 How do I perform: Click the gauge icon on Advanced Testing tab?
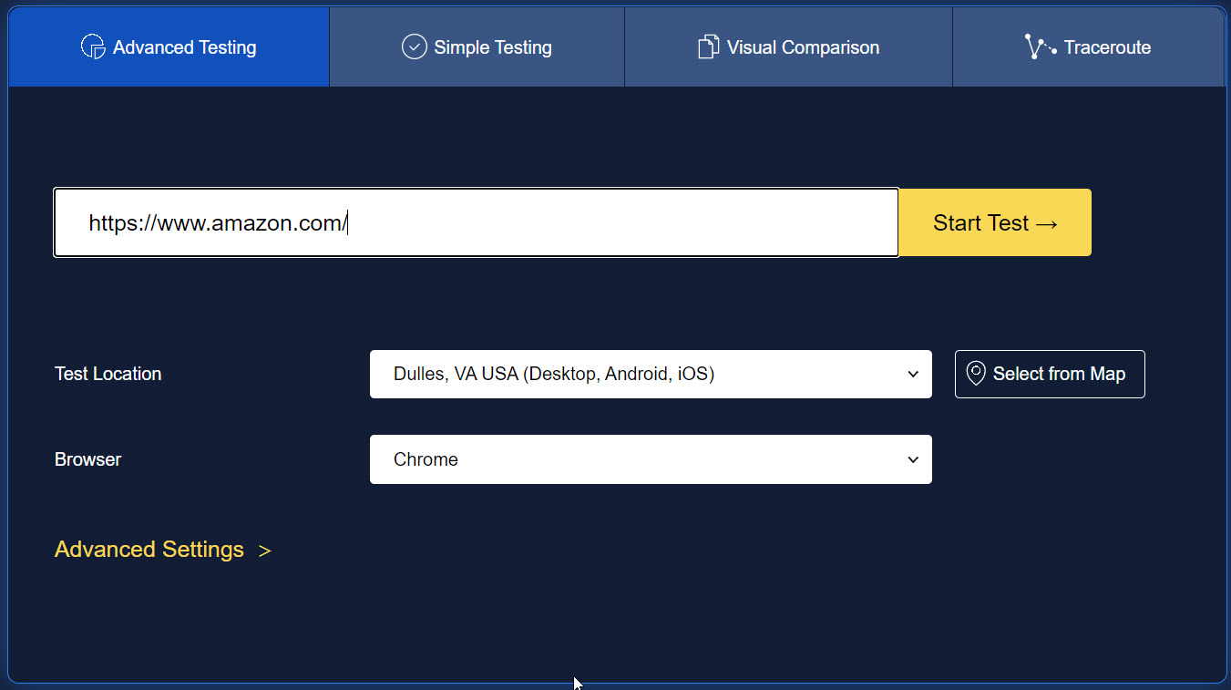tap(92, 46)
